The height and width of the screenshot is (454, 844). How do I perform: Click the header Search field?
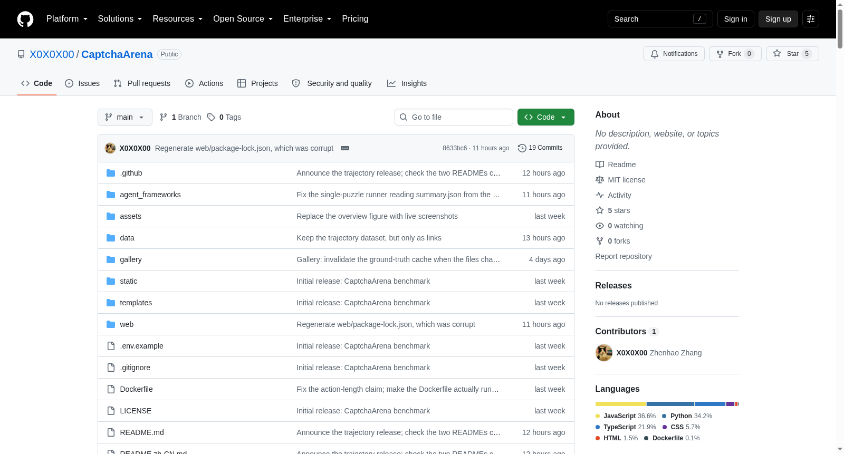click(660, 19)
